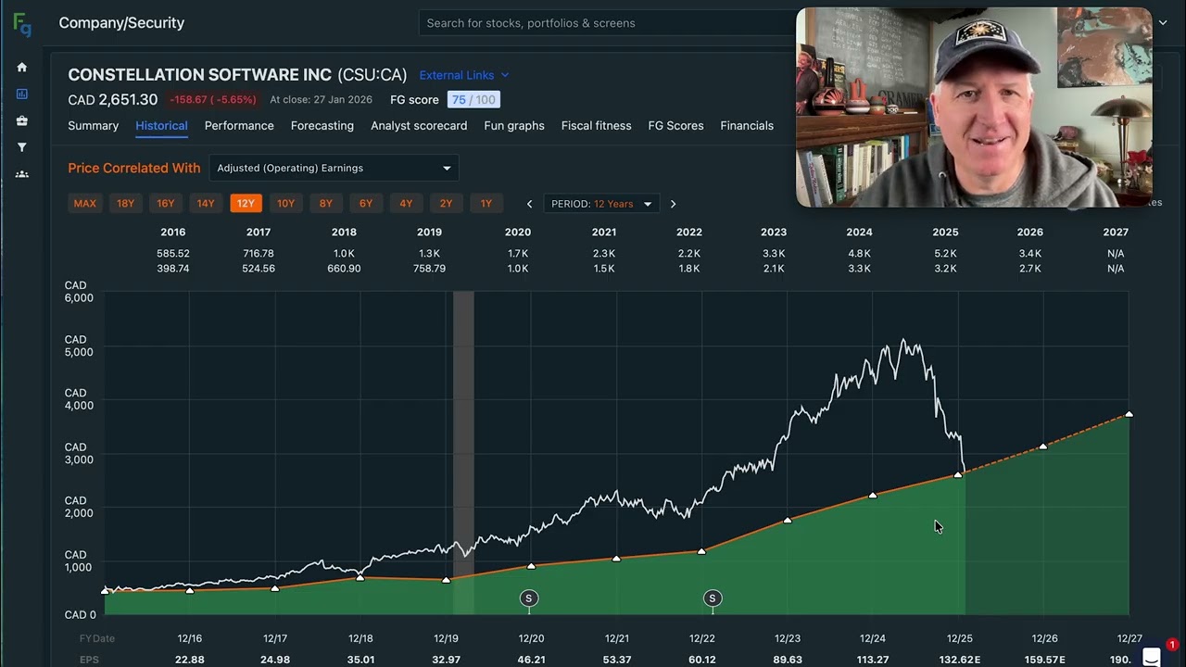Viewport: 1186px width, 667px height.
Task: Select the Historical tab
Action: click(x=161, y=126)
